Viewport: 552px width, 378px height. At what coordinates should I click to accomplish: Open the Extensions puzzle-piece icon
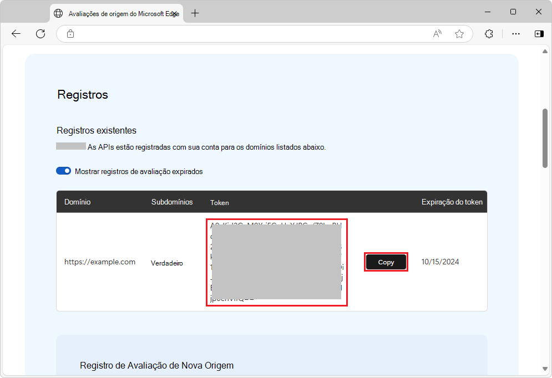[x=489, y=34]
